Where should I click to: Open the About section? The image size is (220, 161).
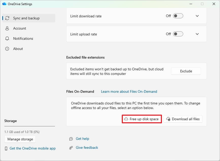[x=18, y=49]
